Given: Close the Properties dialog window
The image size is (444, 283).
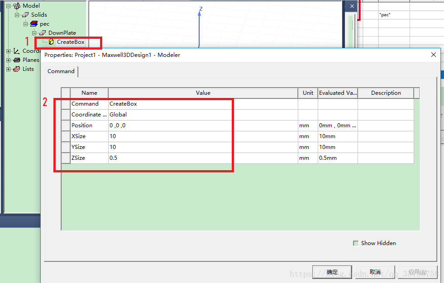Looking at the screenshot, I should pos(433,55).
